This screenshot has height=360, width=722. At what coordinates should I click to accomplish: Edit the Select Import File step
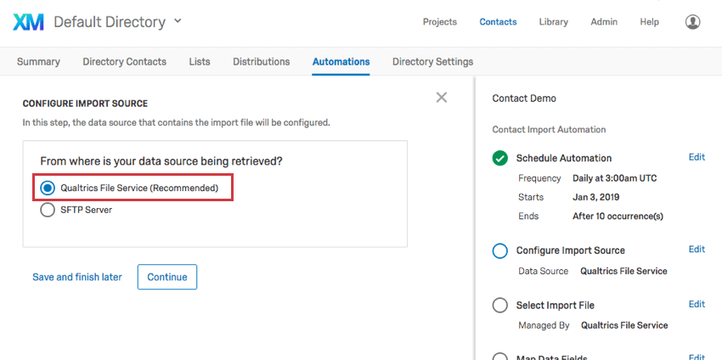pyautogui.click(x=697, y=304)
